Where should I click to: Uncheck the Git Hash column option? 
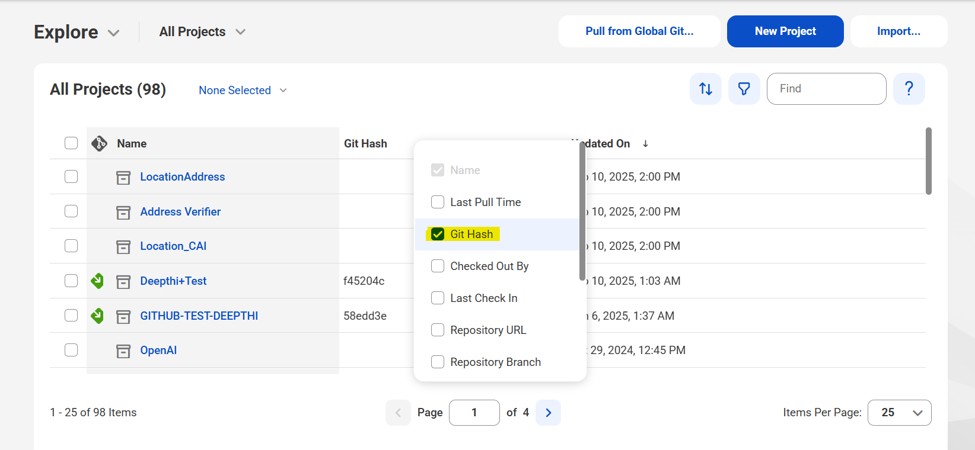pyautogui.click(x=438, y=234)
